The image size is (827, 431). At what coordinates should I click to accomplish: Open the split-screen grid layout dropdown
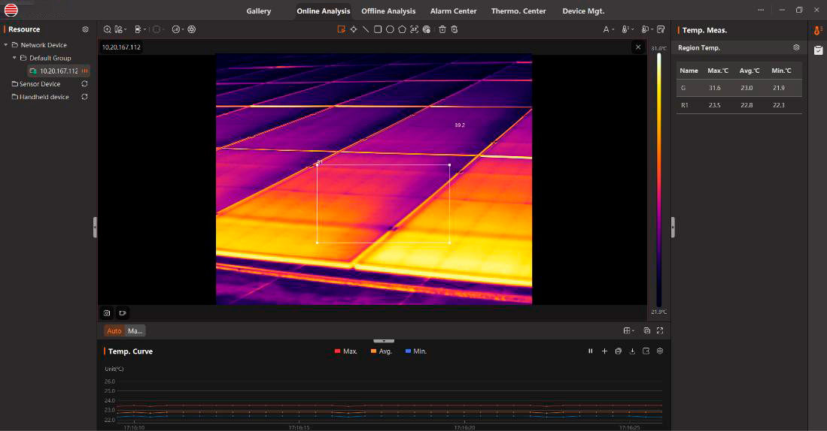(628, 330)
